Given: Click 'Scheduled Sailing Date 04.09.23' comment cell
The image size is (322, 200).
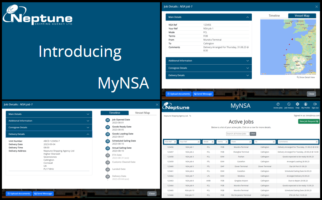Looking at the screenshot, I should (x=298, y=171).
